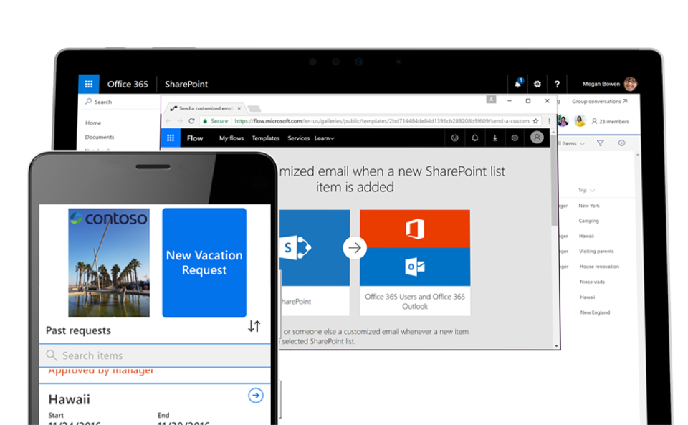The image size is (688, 425).
Task: Open Services in Flow navigation
Action: pyautogui.click(x=298, y=138)
